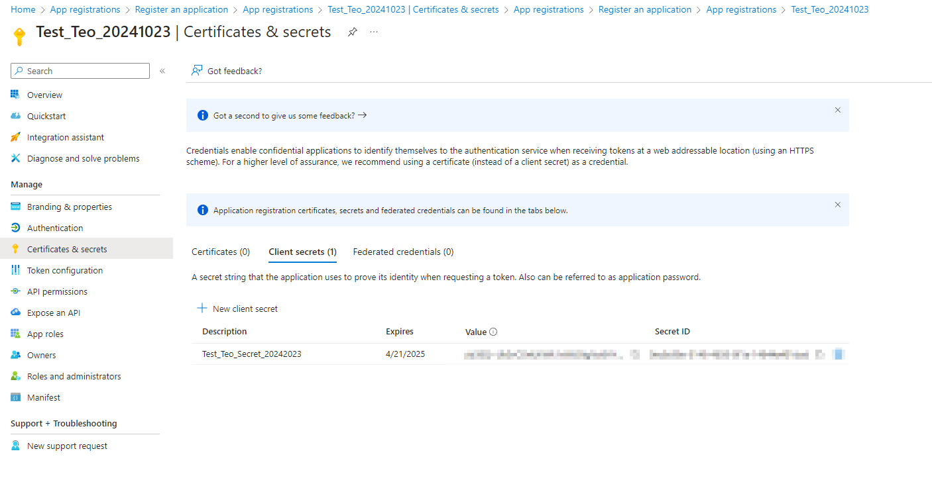
Task: Click the large yellow key page icon
Action: click(x=19, y=36)
